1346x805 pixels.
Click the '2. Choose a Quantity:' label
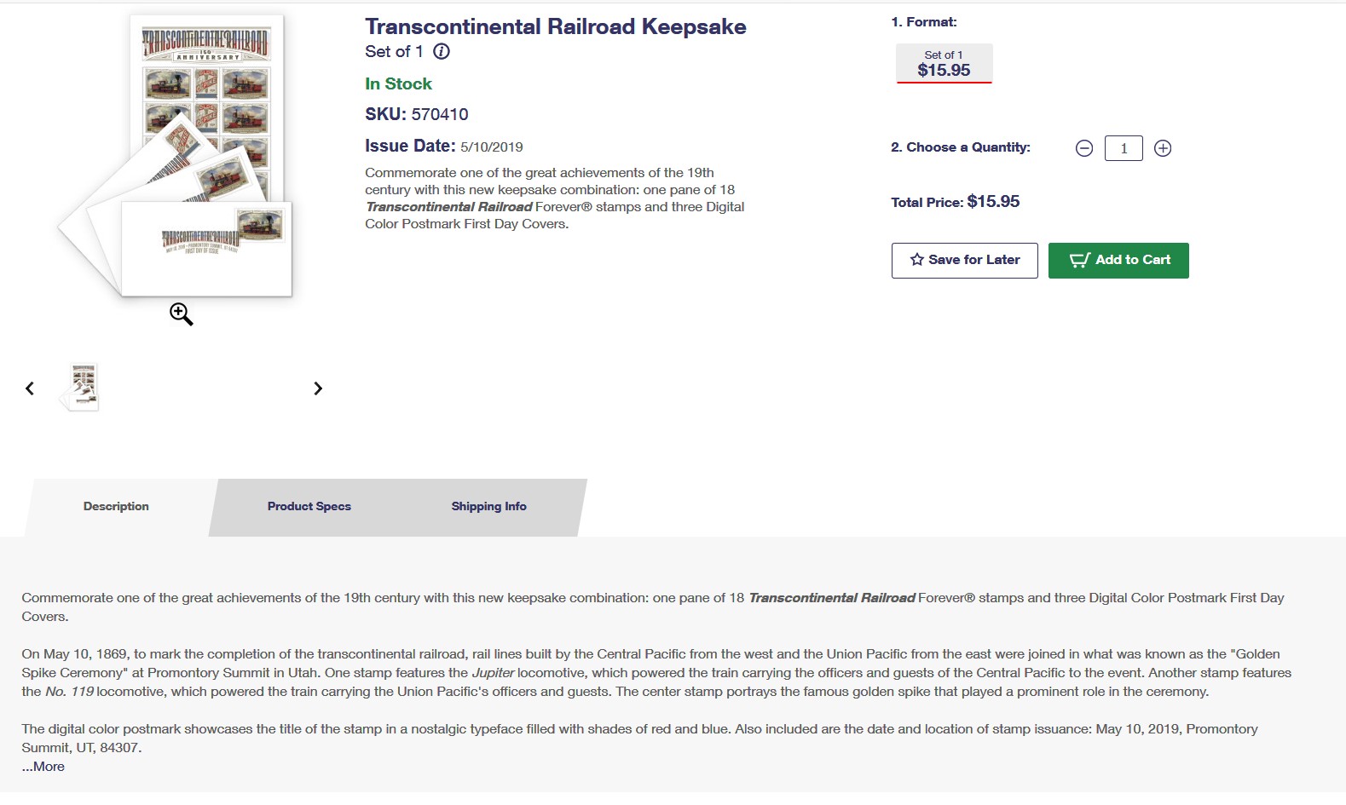coord(961,147)
